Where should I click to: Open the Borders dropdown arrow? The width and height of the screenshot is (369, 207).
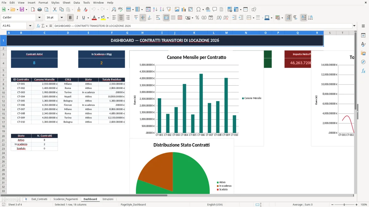click(253, 18)
